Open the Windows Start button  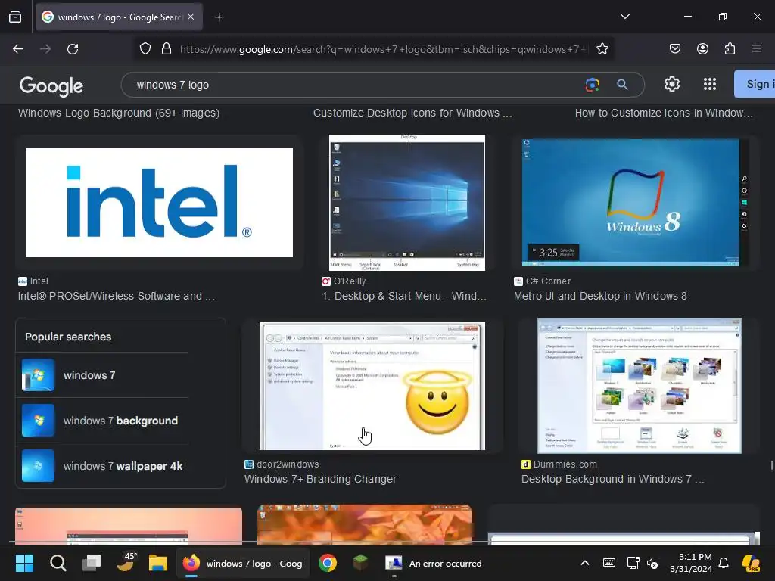click(x=24, y=563)
